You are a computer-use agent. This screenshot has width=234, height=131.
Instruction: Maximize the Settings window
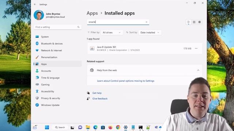(195, 3)
